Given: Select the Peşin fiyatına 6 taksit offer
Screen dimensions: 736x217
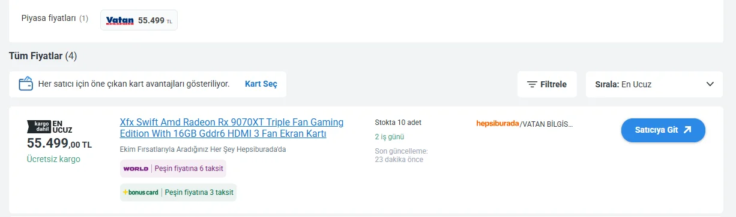Looking at the screenshot, I should 189,169.
